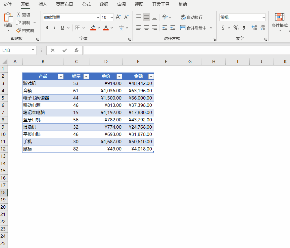
Task: Open the 文件 menu
Action: coord(7,4)
